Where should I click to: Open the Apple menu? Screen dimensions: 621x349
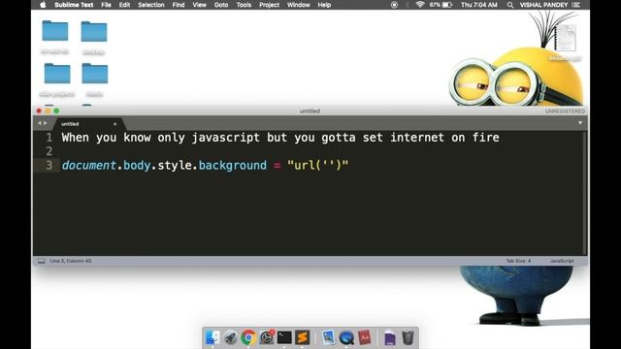43,5
